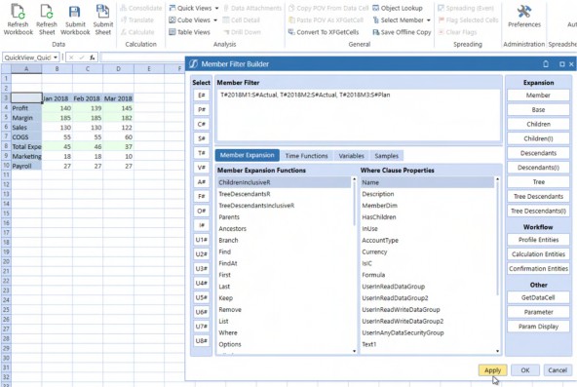This screenshot has height=387, width=577.
Task: Click Submit Workbook icon
Action: 75,11
